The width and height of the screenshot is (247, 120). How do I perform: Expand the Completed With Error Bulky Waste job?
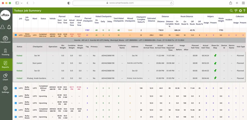coord(16,110)
